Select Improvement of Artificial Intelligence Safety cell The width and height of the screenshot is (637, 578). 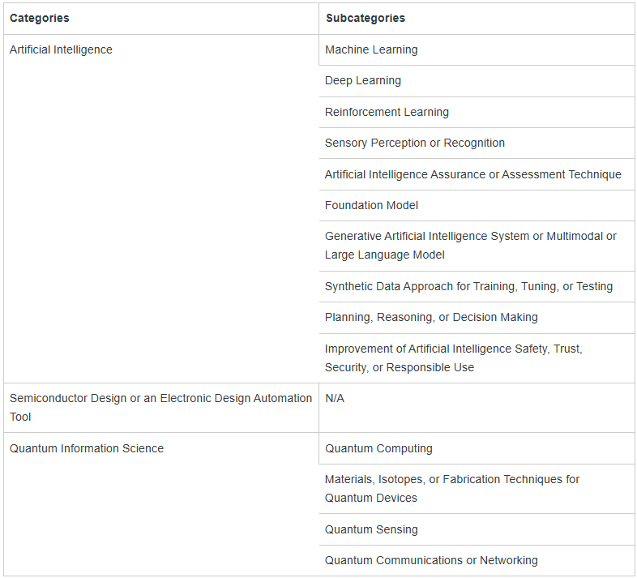coord(453,358)
